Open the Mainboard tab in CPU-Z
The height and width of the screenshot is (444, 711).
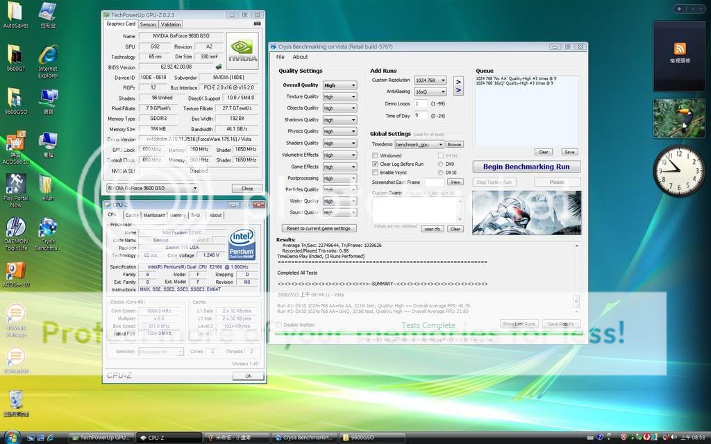click(x=154, y=215)
